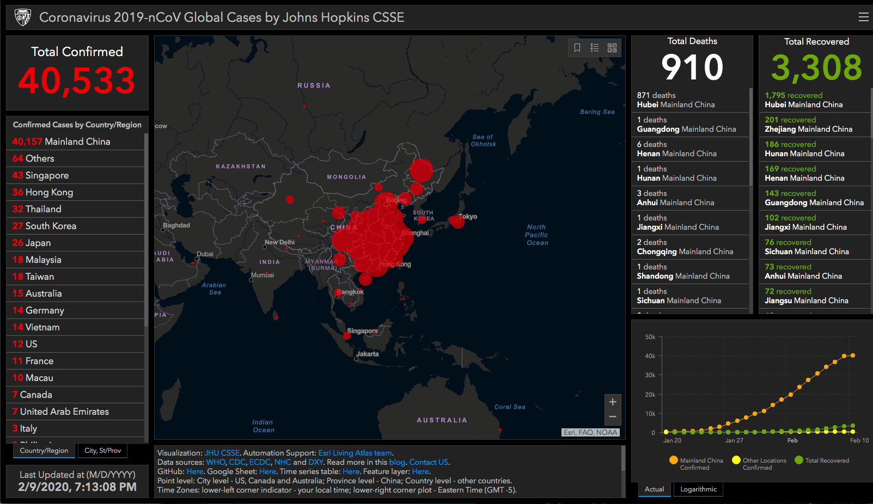
Task: Select Taiwan in the country list
Action: click(x=76, y=276)
